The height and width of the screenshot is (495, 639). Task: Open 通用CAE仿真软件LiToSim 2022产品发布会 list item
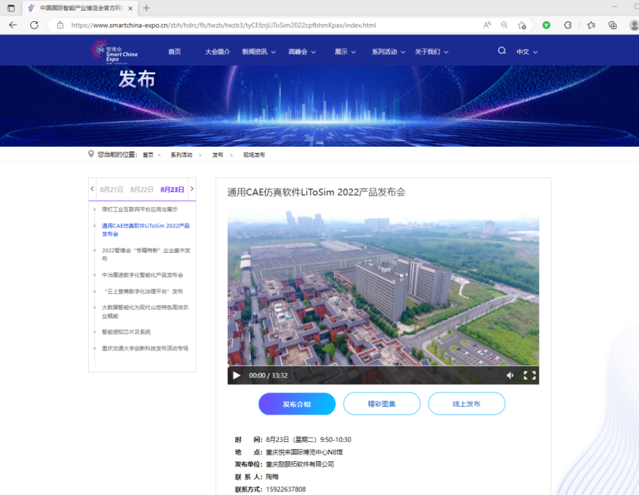[145, 229]
